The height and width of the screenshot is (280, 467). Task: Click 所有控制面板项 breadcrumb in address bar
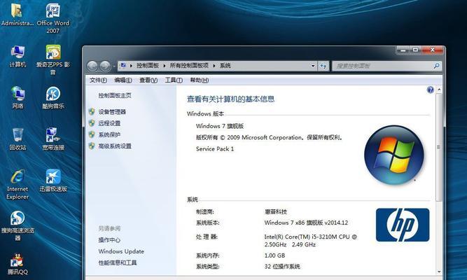189,66
